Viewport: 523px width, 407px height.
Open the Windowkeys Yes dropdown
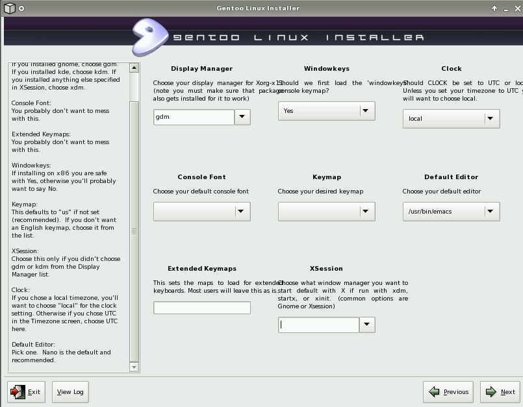pos(327,110)
